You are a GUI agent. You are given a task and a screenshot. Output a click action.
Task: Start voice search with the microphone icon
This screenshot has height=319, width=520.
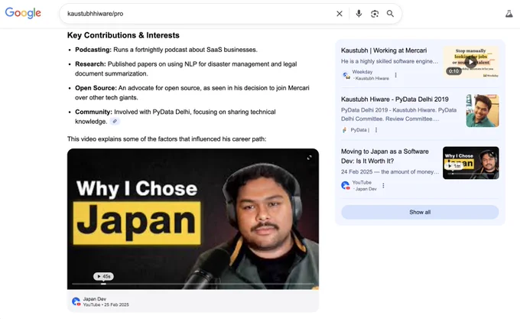click(359, 14)
